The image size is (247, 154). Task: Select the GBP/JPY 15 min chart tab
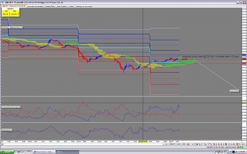click(x=14, y=6)
